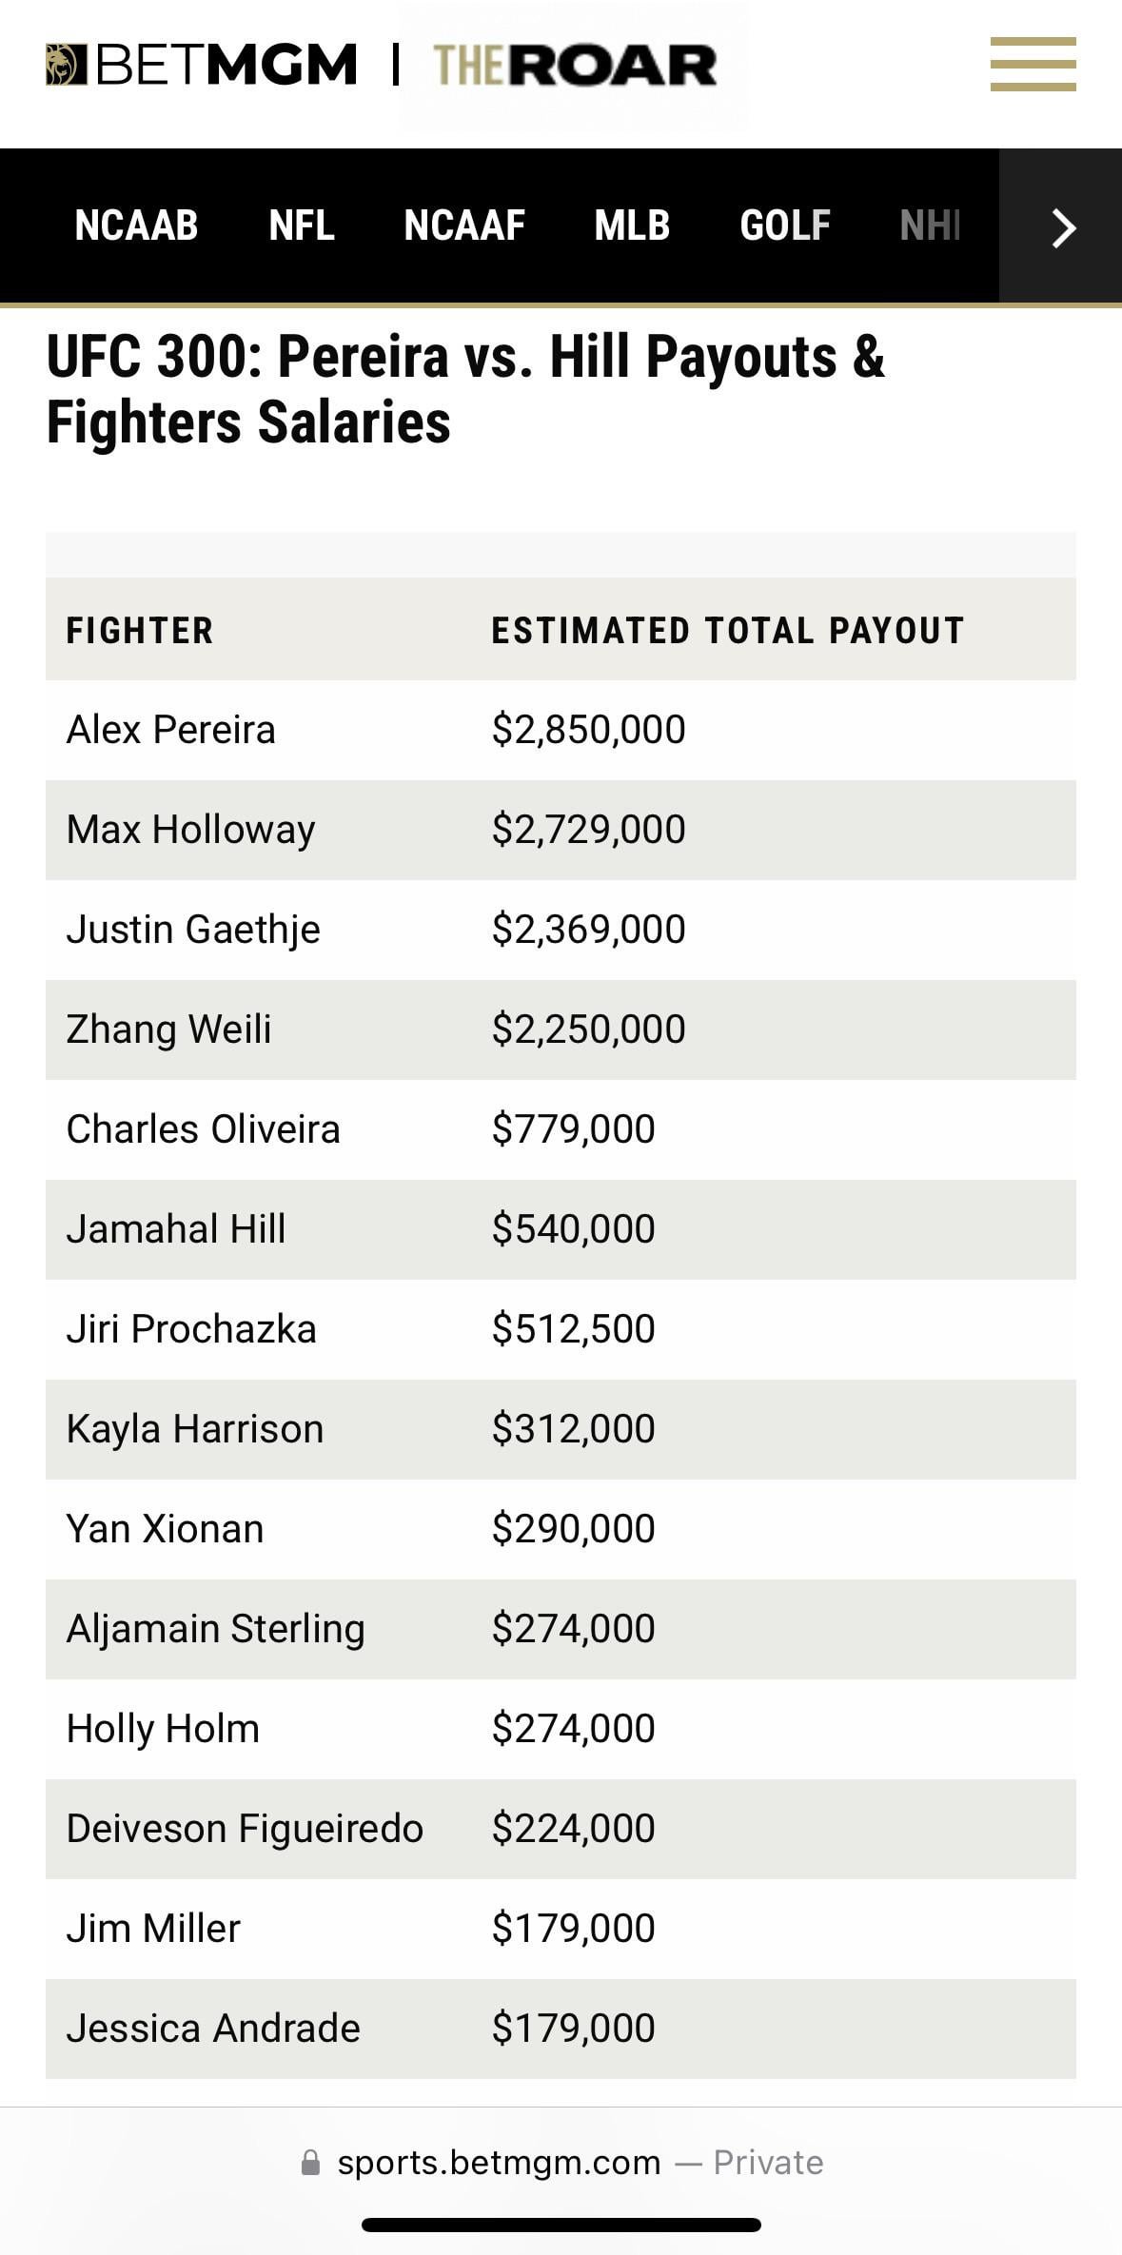
Task: Select THE ROAR logo
Action: tap(571, 65)
